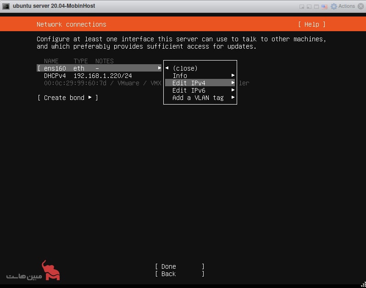The height and width of the screenshot is (288, 366).
Task: Close the console with the X icon
Action: (x=361, y=6)
